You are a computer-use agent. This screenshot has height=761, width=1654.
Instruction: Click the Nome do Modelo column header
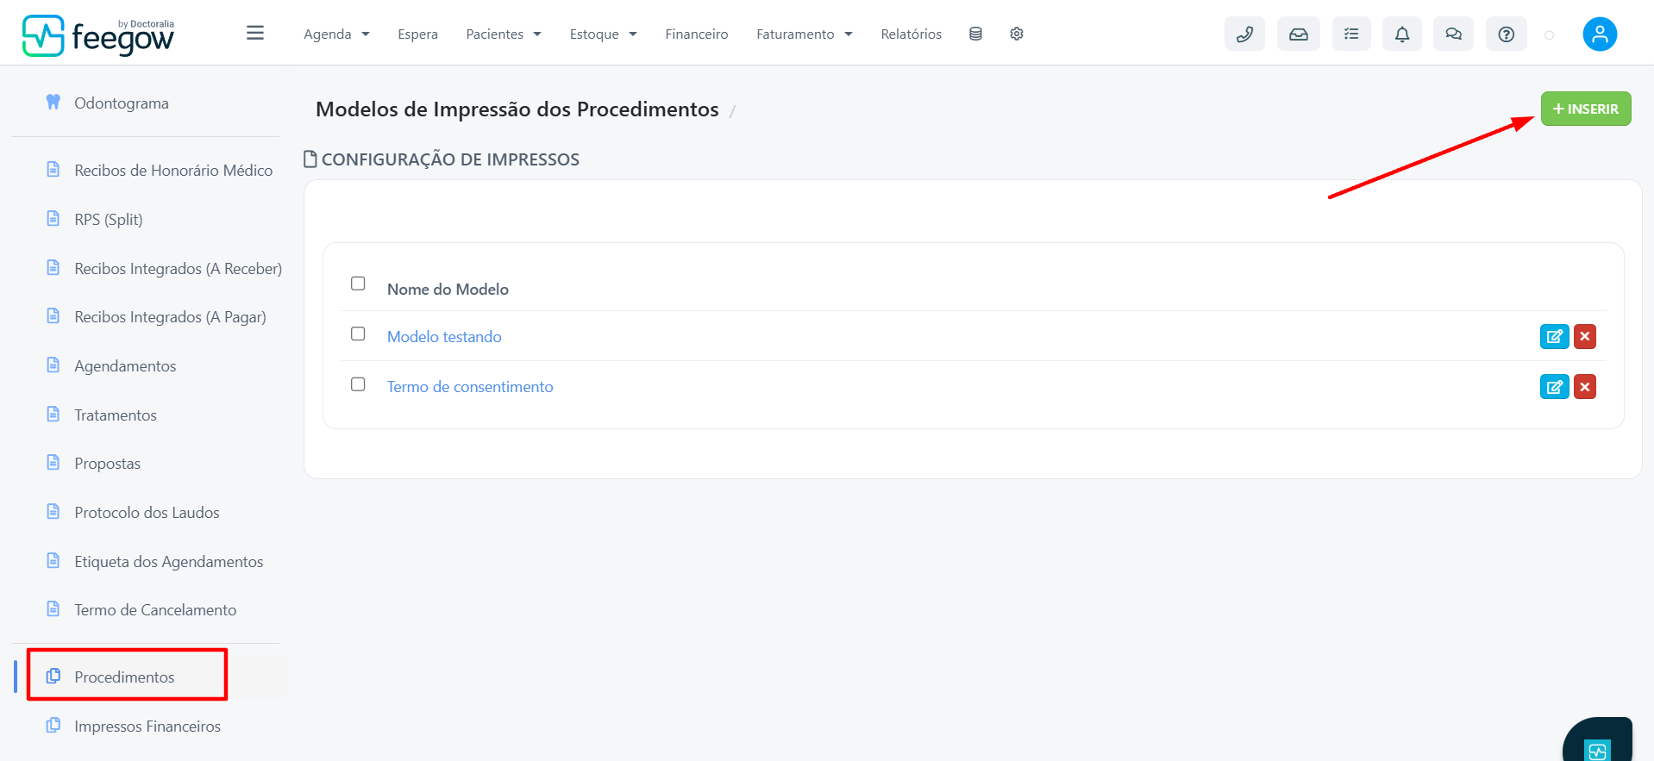point(448,290)
